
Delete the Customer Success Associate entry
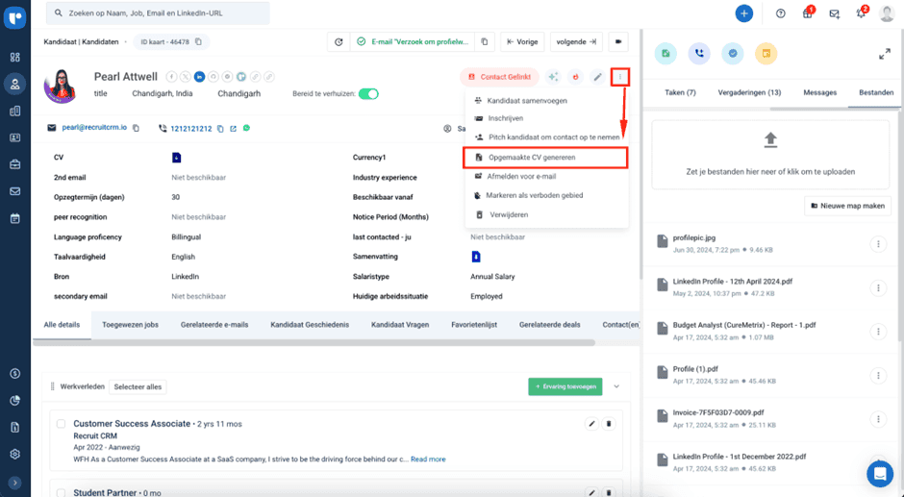tap(608, 424)
